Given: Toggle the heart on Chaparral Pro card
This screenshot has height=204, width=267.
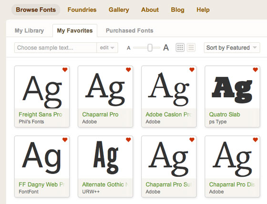Looking at the screenshot, I should (128, 70).
